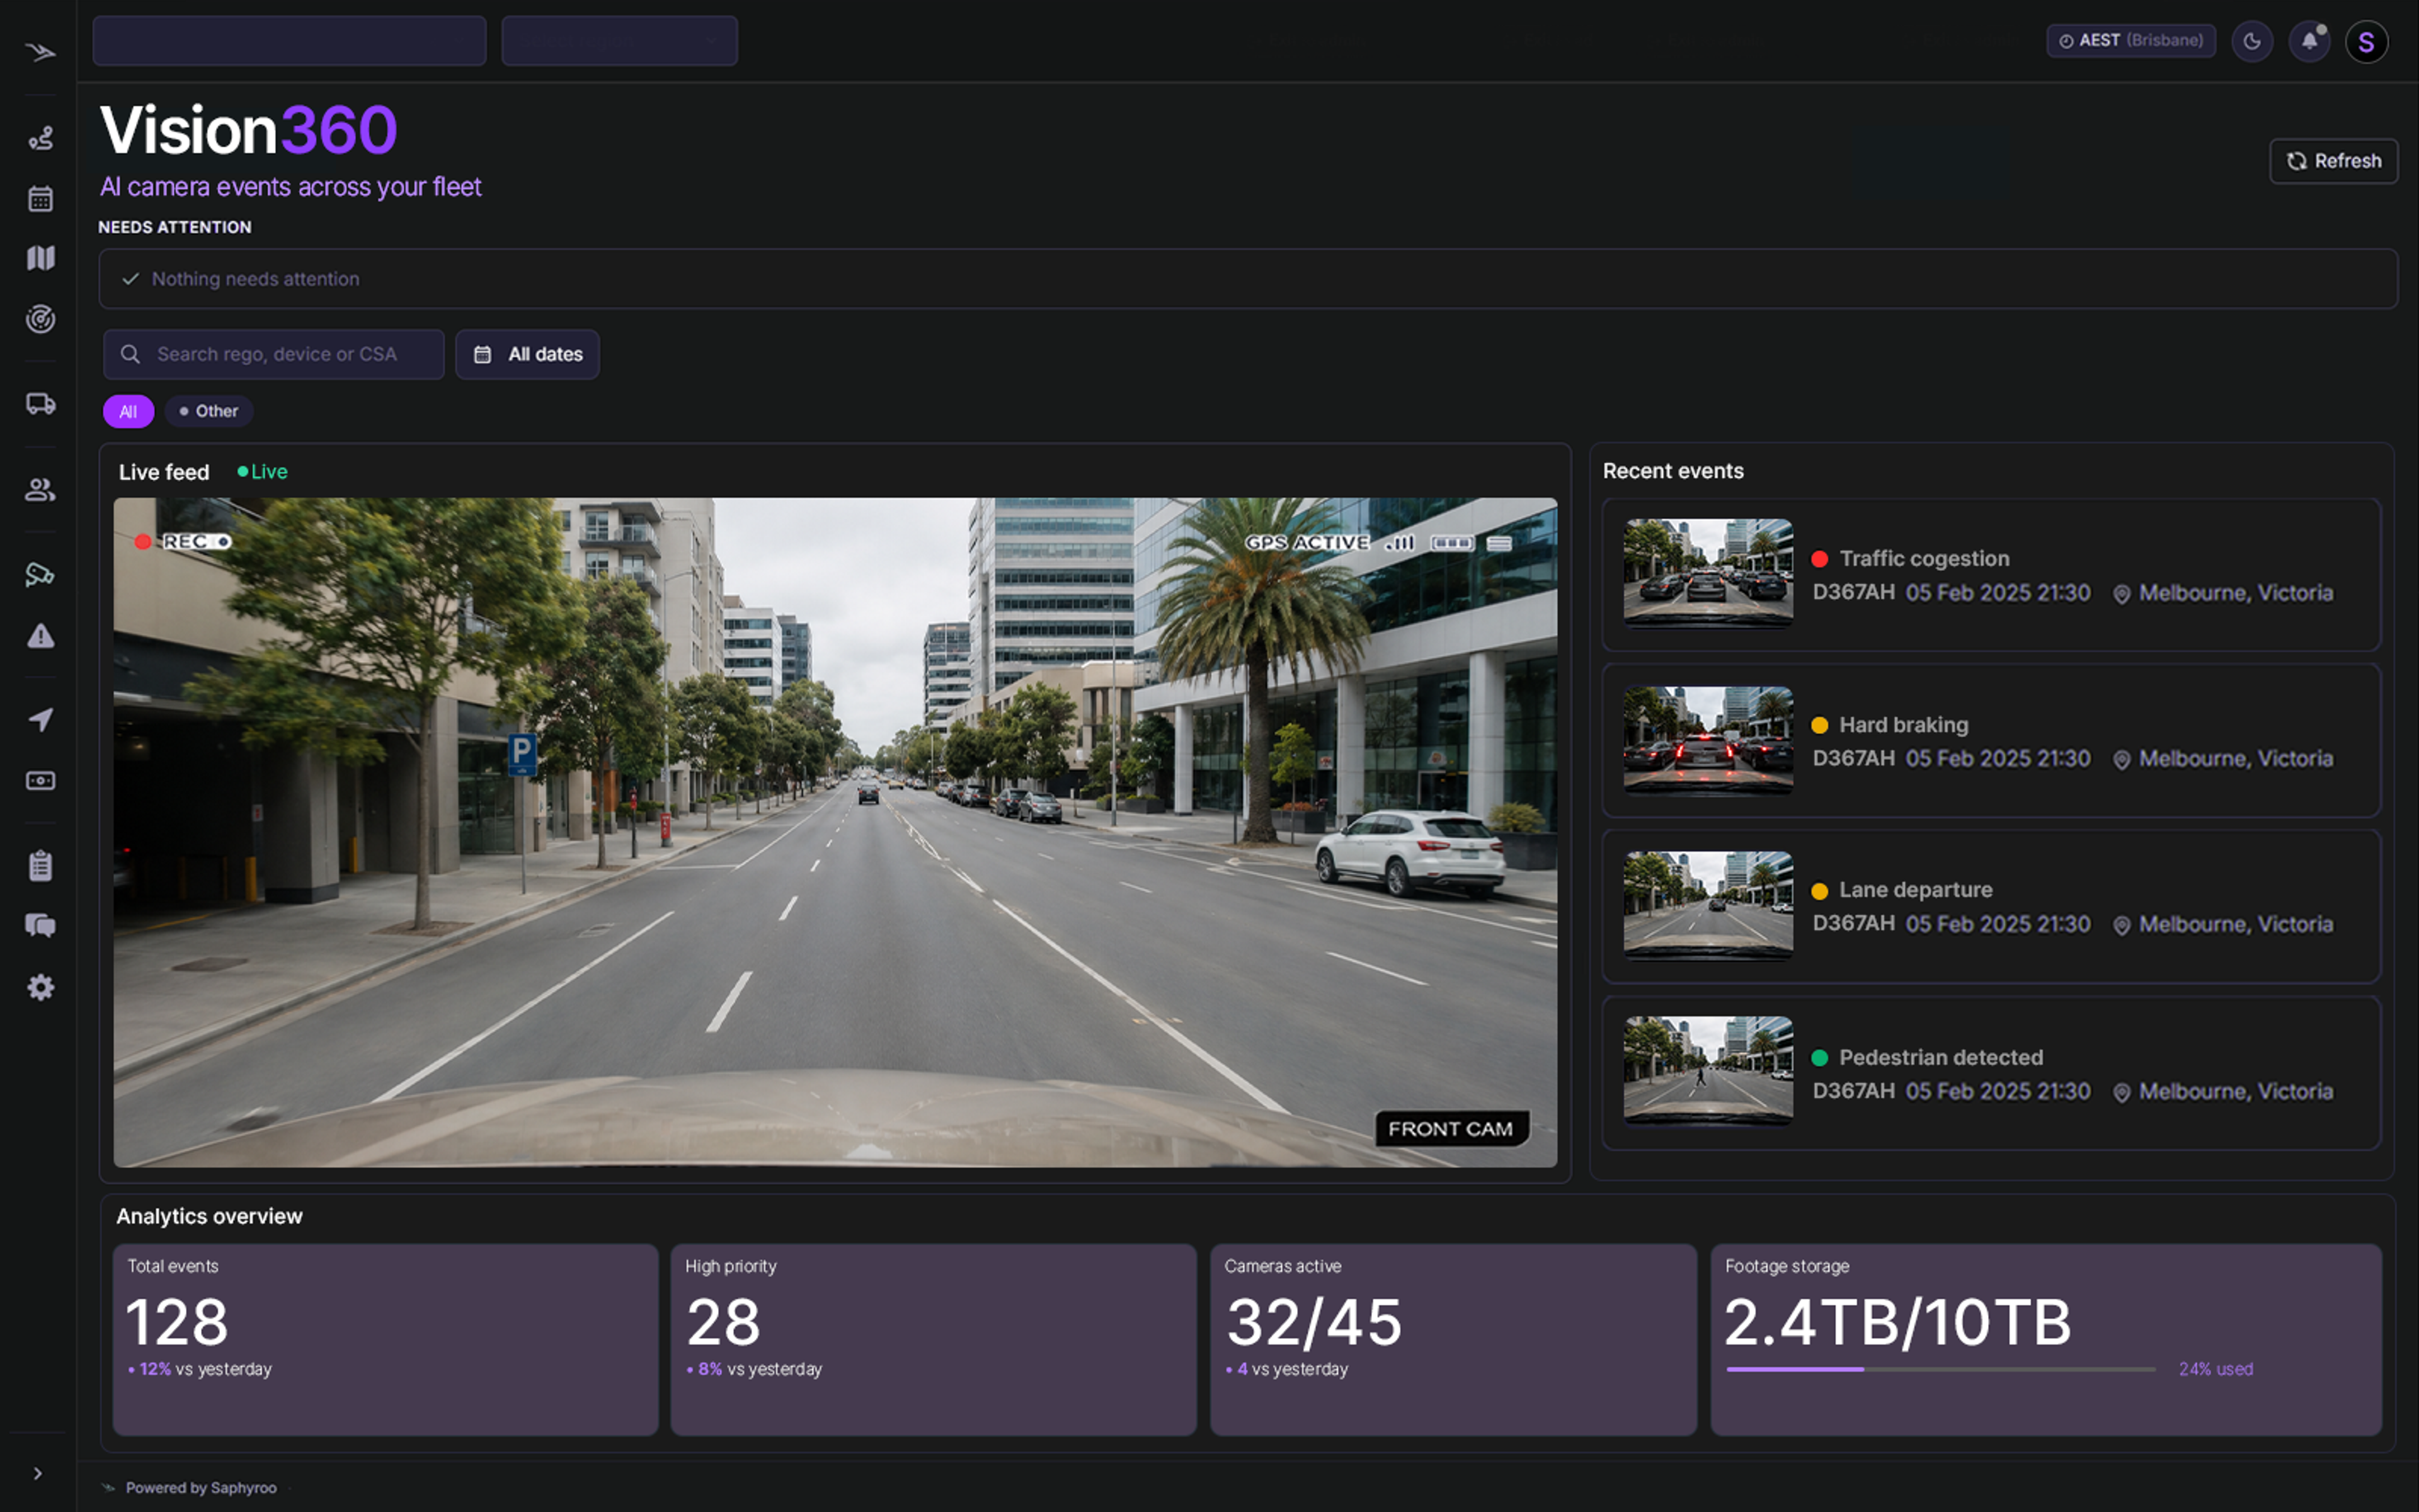
Task: Open the AEST (Brisbane) timezone selector
Action: click(2131, 41)
